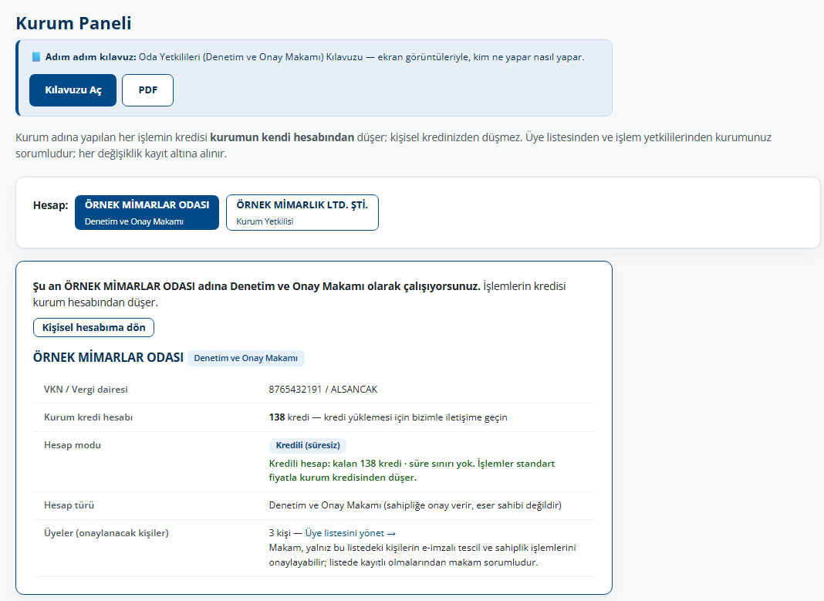Click the Adım adım kılavuz description text
The height and width of the screenshot is (601, 824).
point(315,57)
